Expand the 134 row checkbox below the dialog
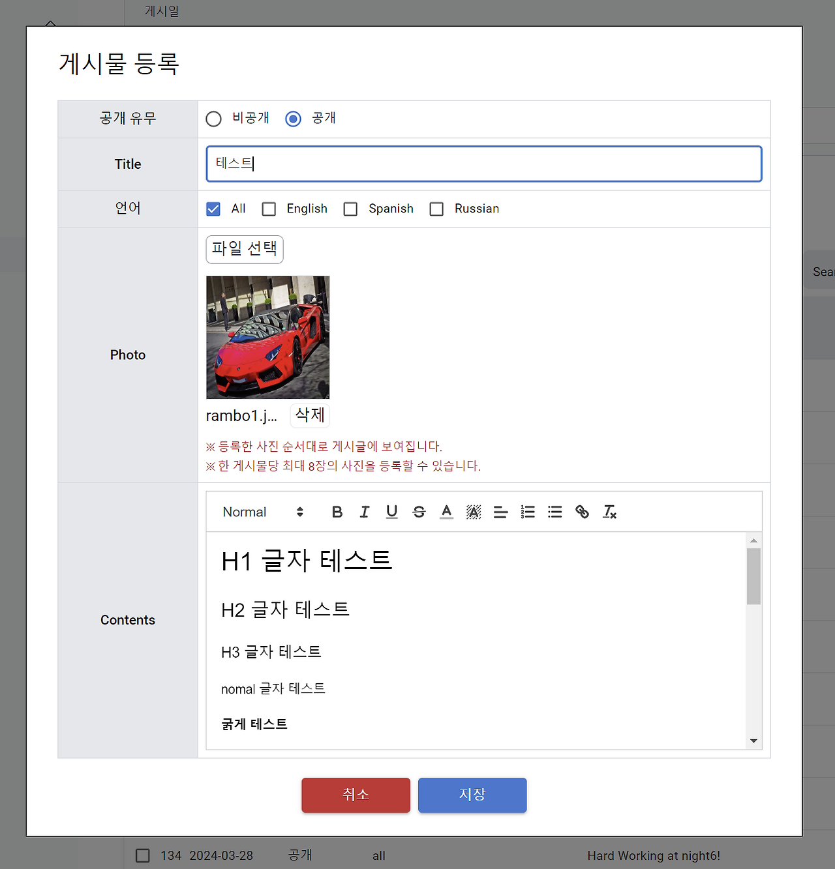 (x=142, y=855)
